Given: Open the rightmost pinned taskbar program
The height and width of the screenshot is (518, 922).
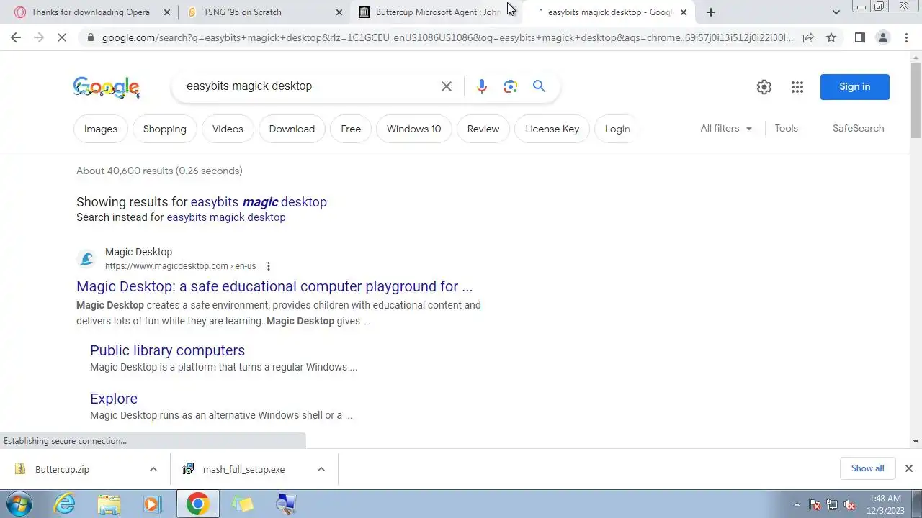Looking at the screenshot, I should pos(286,504).
